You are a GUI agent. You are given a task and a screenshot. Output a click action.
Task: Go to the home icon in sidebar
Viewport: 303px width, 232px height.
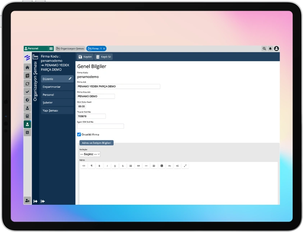click(x=27, y=67)
